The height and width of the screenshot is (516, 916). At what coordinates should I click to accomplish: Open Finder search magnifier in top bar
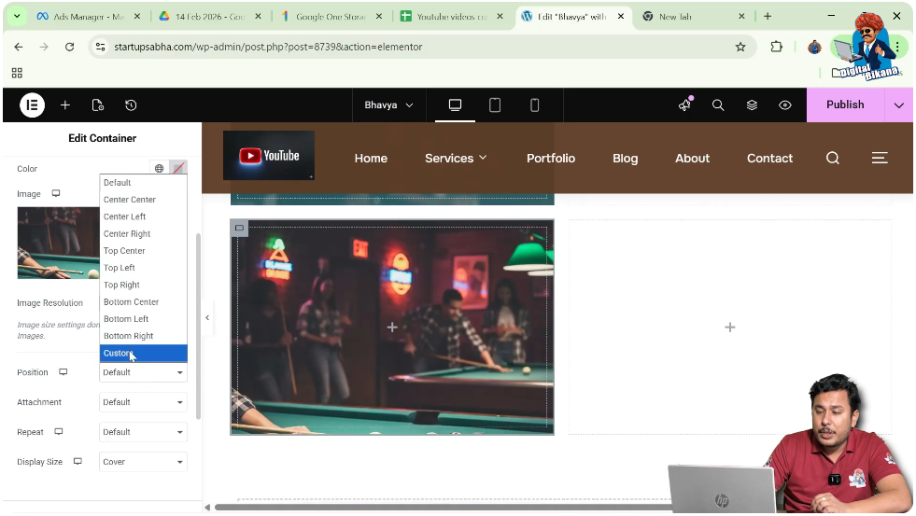(718, 105)
